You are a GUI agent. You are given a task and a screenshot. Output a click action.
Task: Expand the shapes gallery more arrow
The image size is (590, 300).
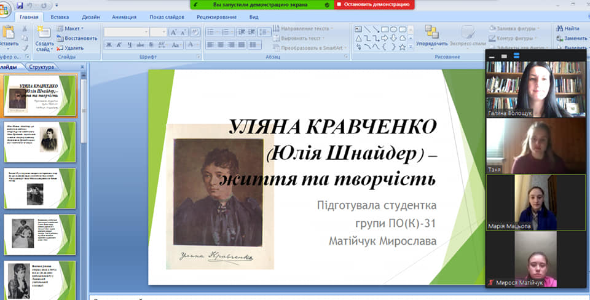[411, 47]
